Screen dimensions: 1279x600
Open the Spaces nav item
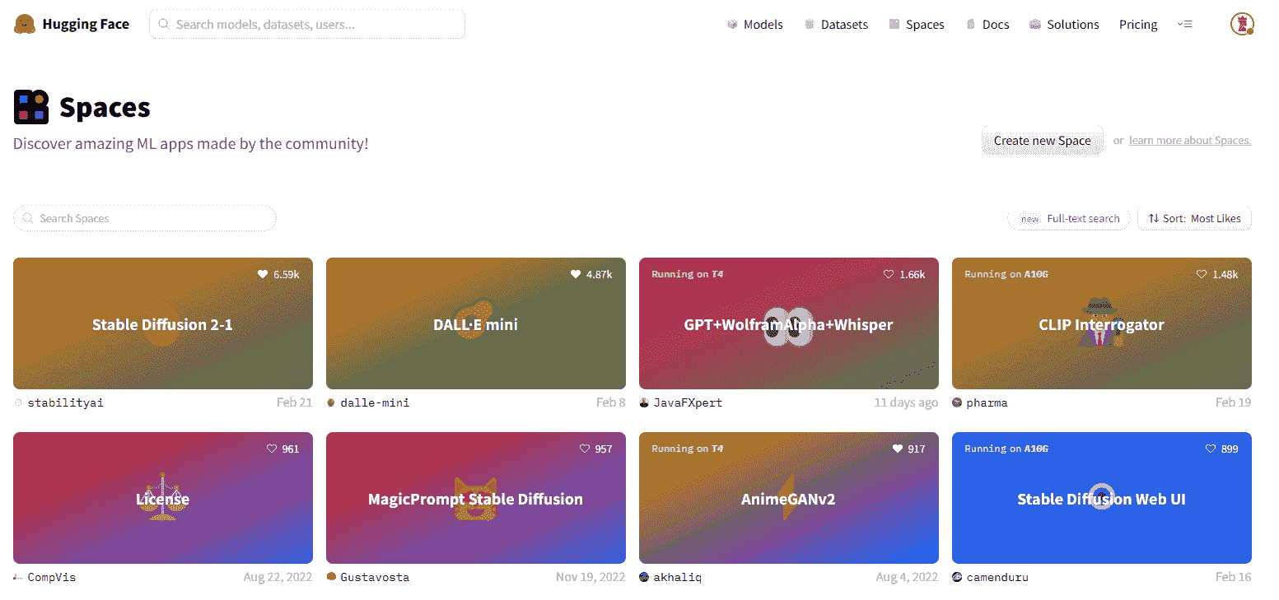[x=917, y=25]
